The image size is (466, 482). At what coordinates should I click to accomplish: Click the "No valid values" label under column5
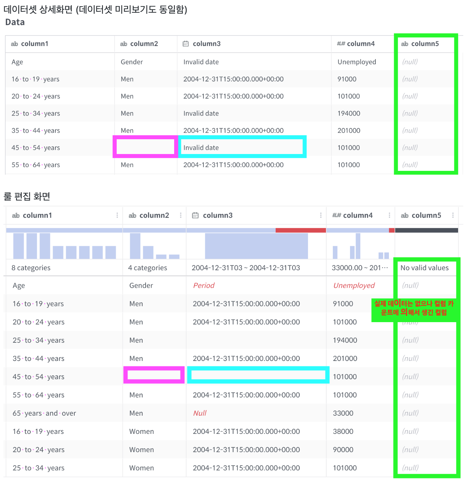pos(424,267)
